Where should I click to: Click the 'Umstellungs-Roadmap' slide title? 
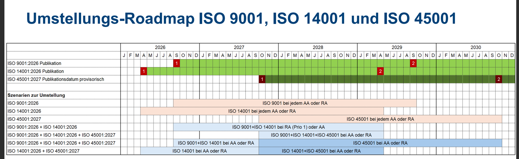tap(241, 19)
